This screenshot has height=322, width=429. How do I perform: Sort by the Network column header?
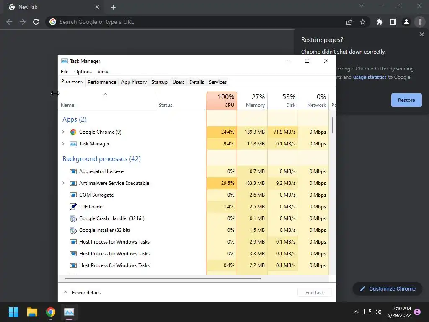click(313, 101)
